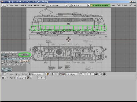This screenshot has height=102, width=137.
Task: Open the viewport shading draw type selector
Action: coord(48,74)
